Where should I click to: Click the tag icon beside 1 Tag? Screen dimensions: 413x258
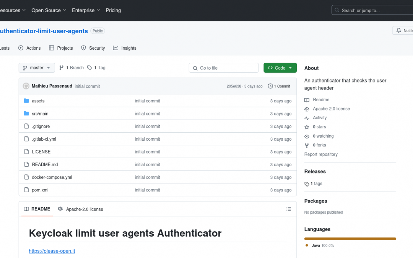[89, 68]
